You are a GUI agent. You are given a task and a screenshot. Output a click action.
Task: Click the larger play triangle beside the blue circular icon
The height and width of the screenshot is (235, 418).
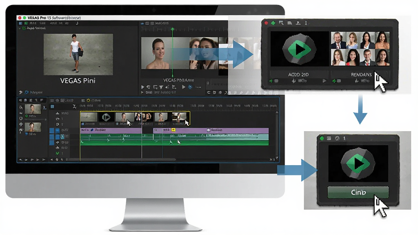point(183,87)
